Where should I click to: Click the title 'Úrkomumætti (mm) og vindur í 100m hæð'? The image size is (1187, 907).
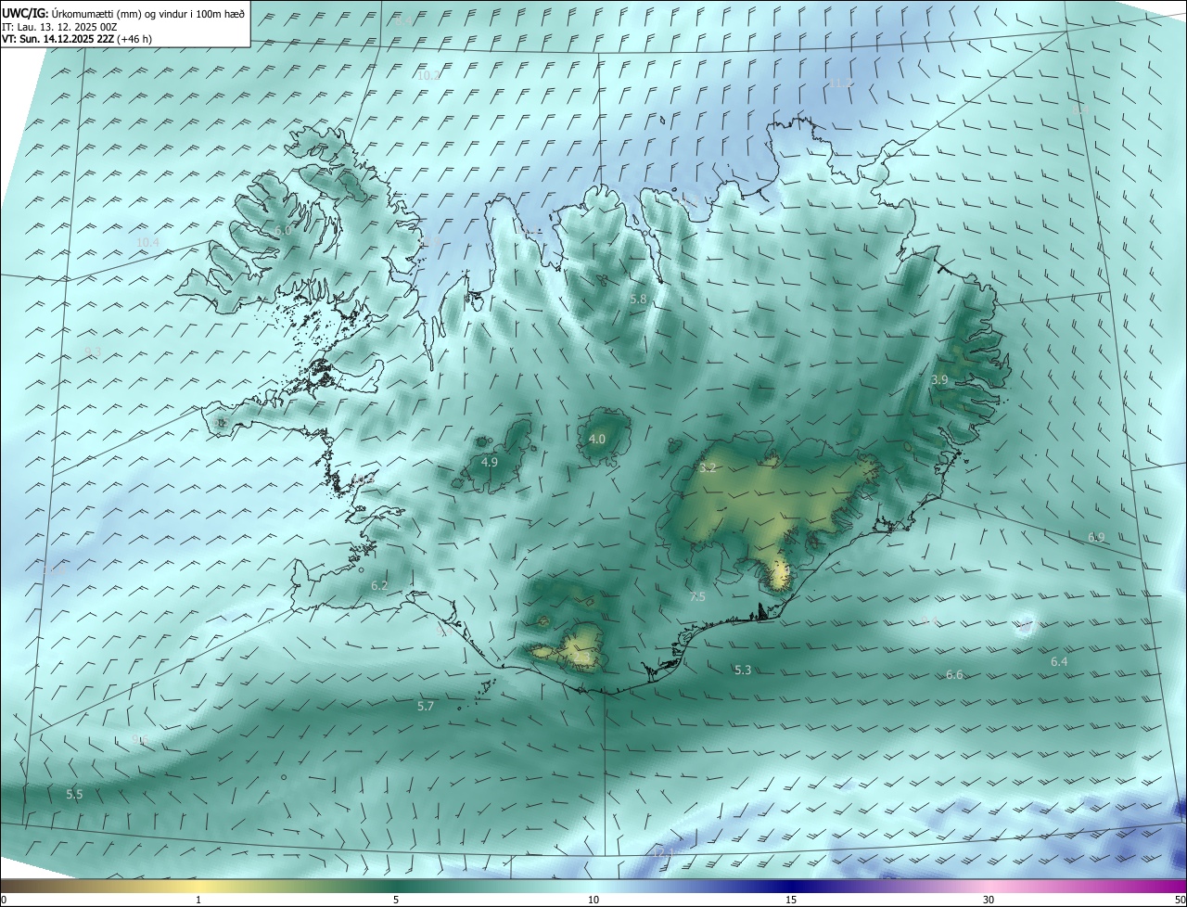point(147,13)
